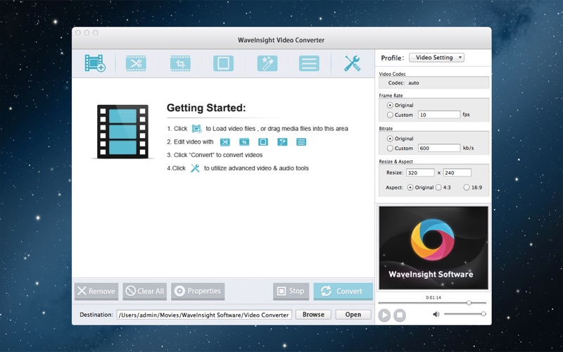
Task: Click the Remove button
Action: coord(97,291)
